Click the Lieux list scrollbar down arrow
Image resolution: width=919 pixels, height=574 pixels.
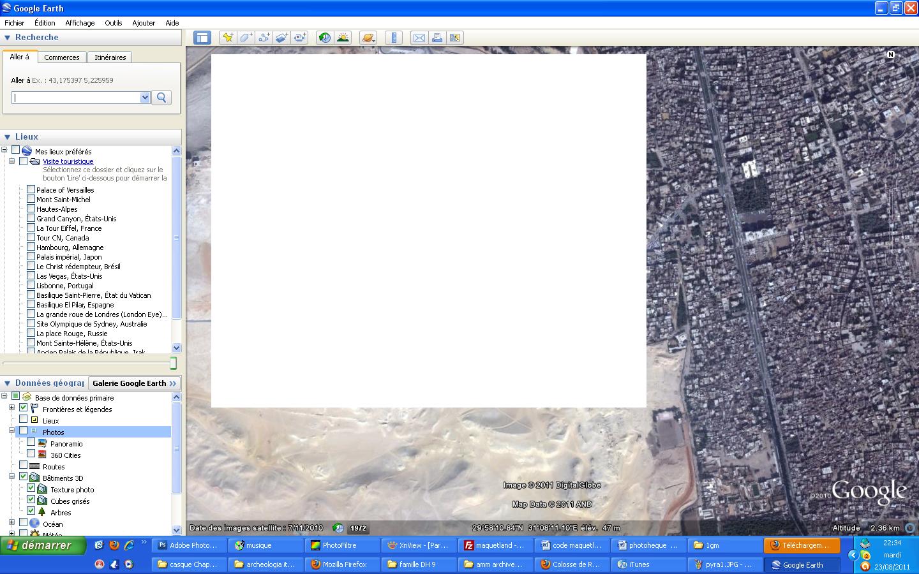[x=177, y=348]
